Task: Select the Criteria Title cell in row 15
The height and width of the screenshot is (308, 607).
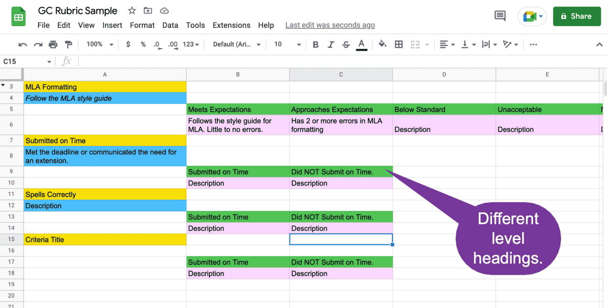Action: pos(105,239)
